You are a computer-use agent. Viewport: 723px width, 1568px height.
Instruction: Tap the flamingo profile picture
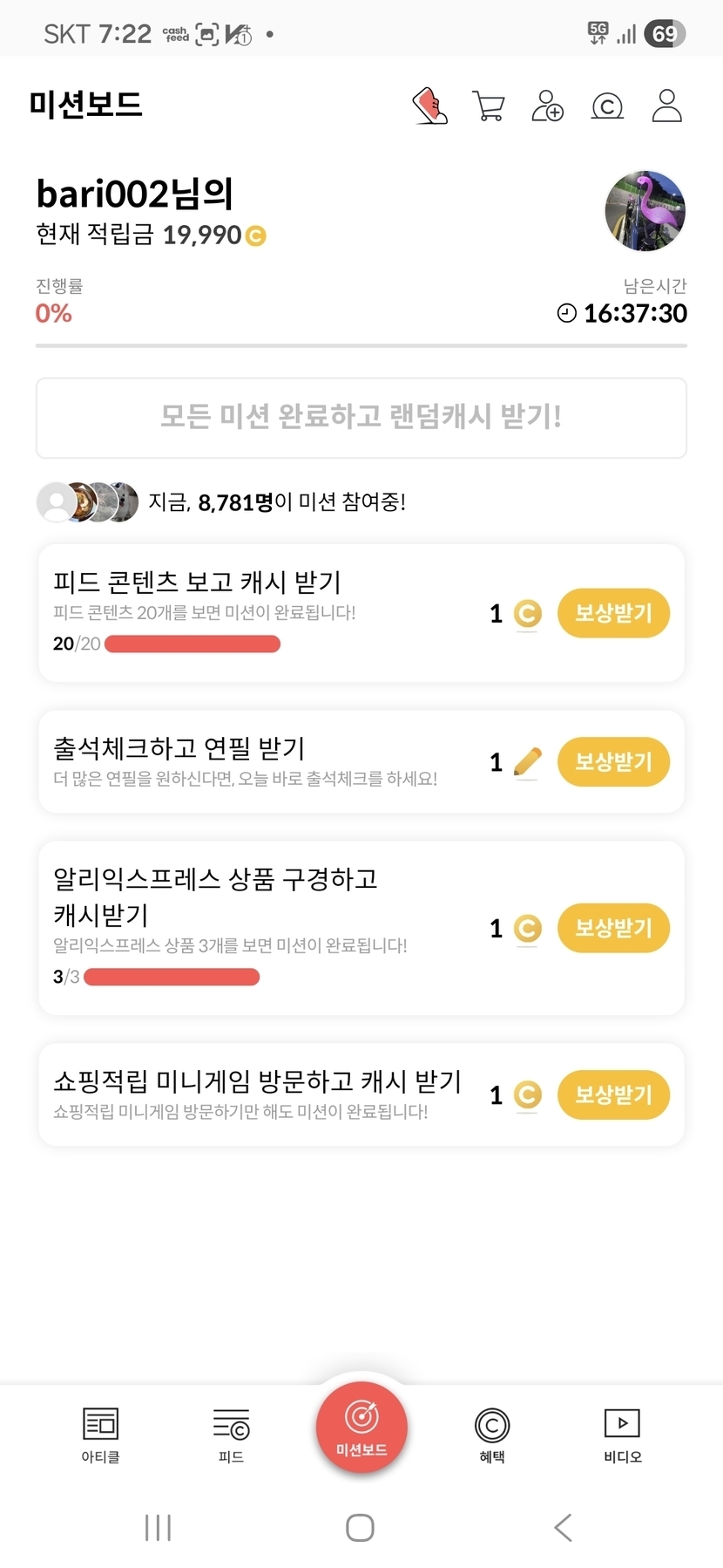pos(645,211)
